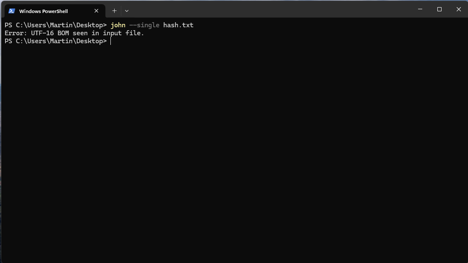The image size is (468, 263).
Task: Place cursor at the current empty prompt
Action: coord(111,41)
